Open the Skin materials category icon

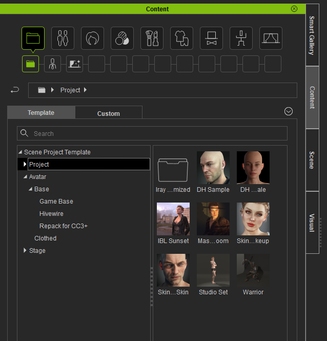[122, 38]
